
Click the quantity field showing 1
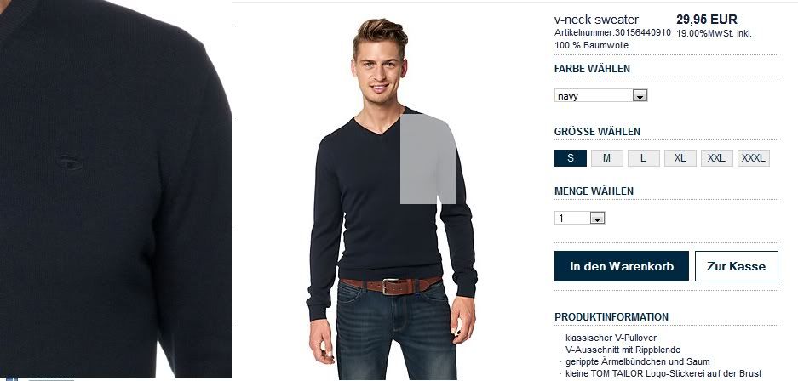coord(579,219)
